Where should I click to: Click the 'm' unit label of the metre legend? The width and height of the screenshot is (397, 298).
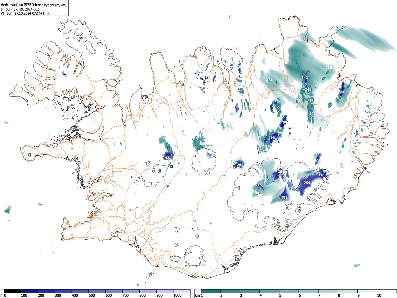(x=2, y=296)
